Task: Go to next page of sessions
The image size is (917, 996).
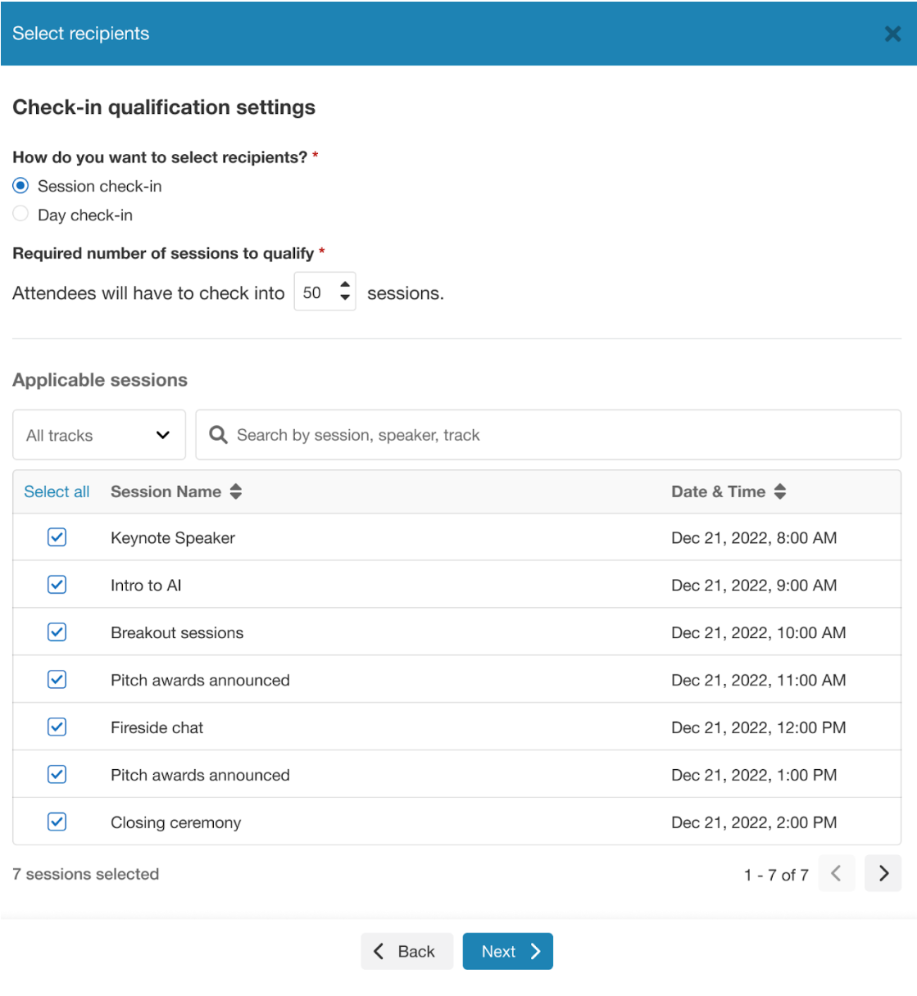Action: [x=883, y=873]
